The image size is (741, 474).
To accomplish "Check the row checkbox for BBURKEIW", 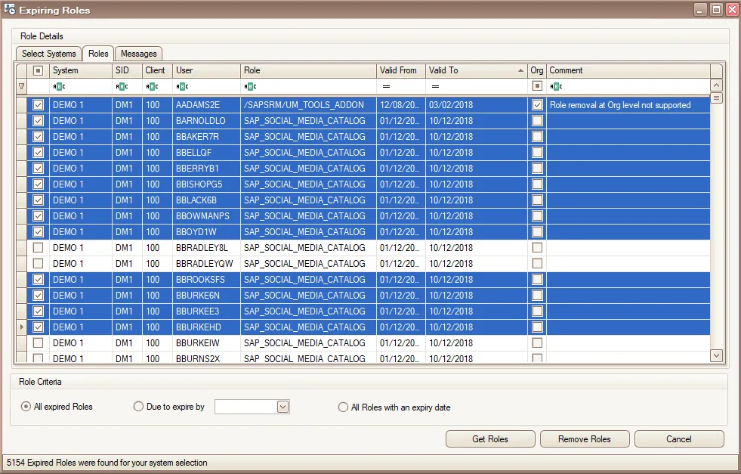I will coord(39,343).
